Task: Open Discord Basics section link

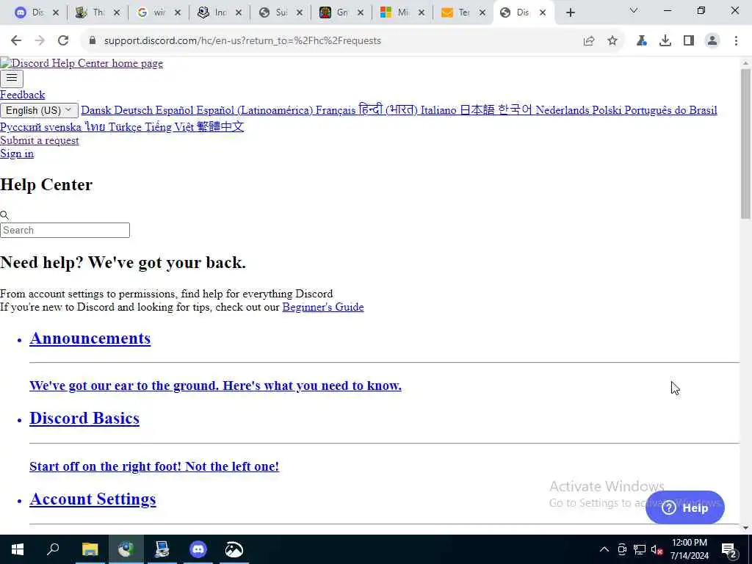Action: pyautogui.click(x=84, y=418)
